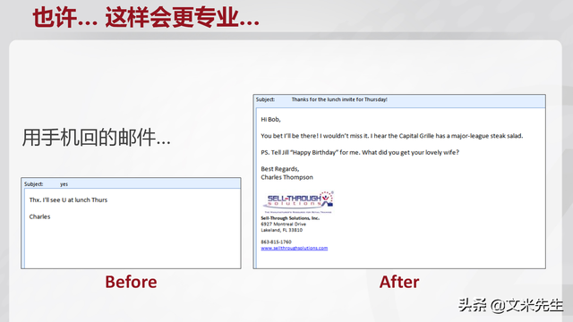Click the phone number 863-815-1760

click(277, 241)
